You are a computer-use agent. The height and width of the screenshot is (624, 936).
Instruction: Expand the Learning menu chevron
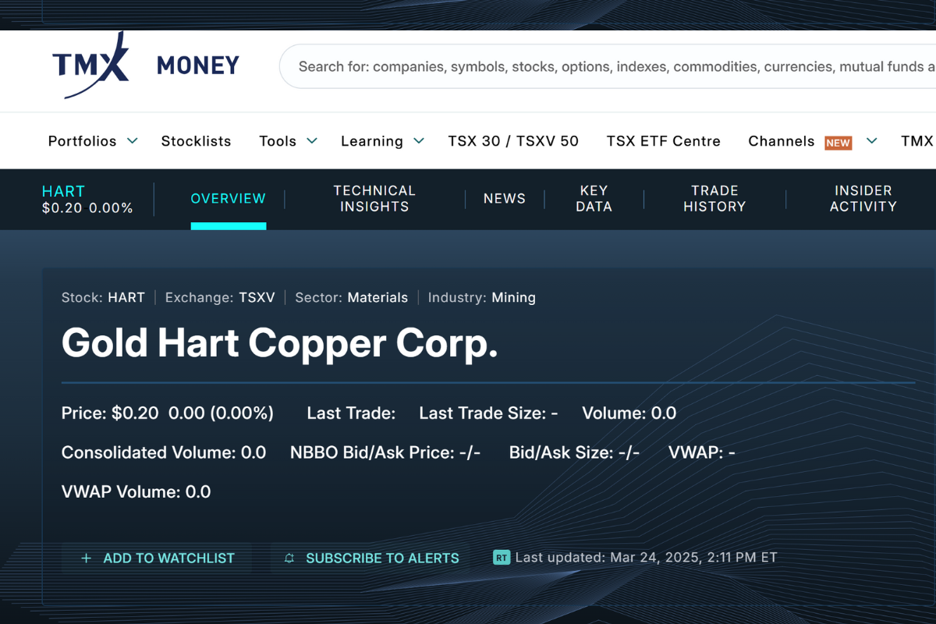coord(419,141)
